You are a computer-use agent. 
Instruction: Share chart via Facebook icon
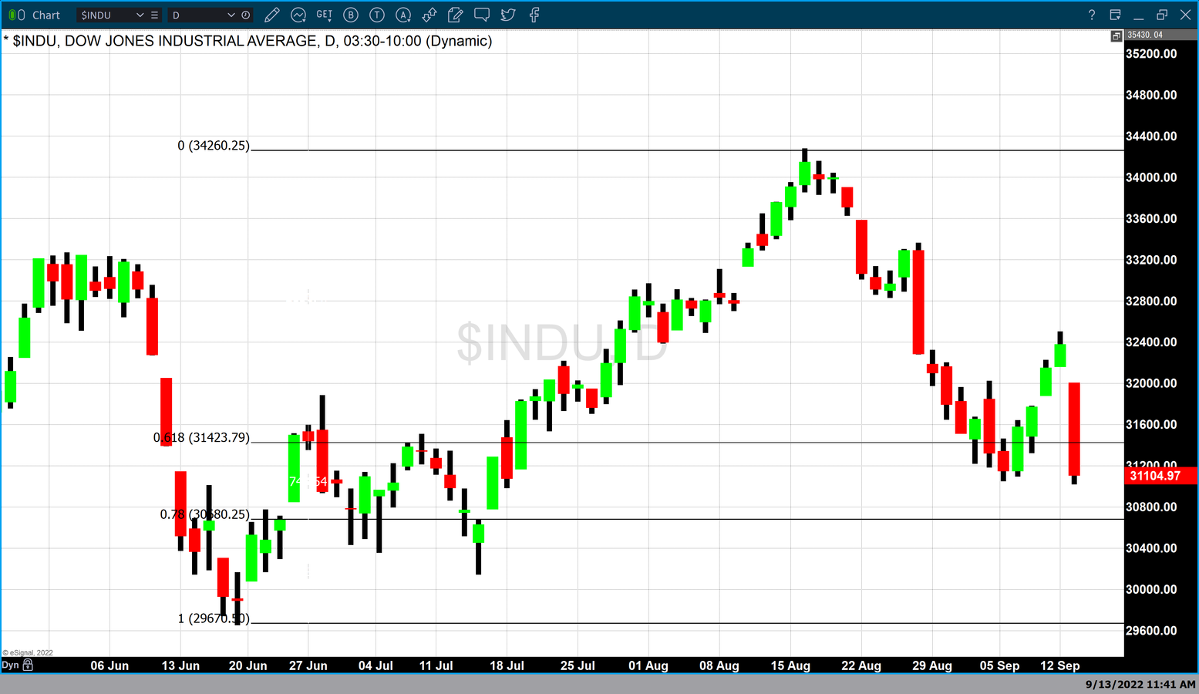pyautogui.click(x=534, y=15)
